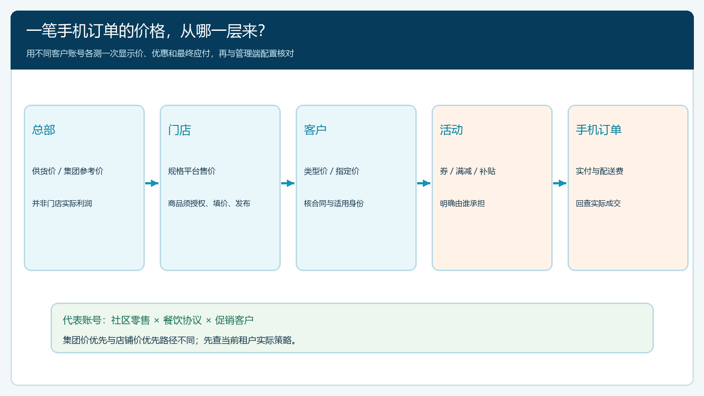The image size is (704, 396).
Task: Click 实付与配送费 text
Action: [x=600, y=171]
